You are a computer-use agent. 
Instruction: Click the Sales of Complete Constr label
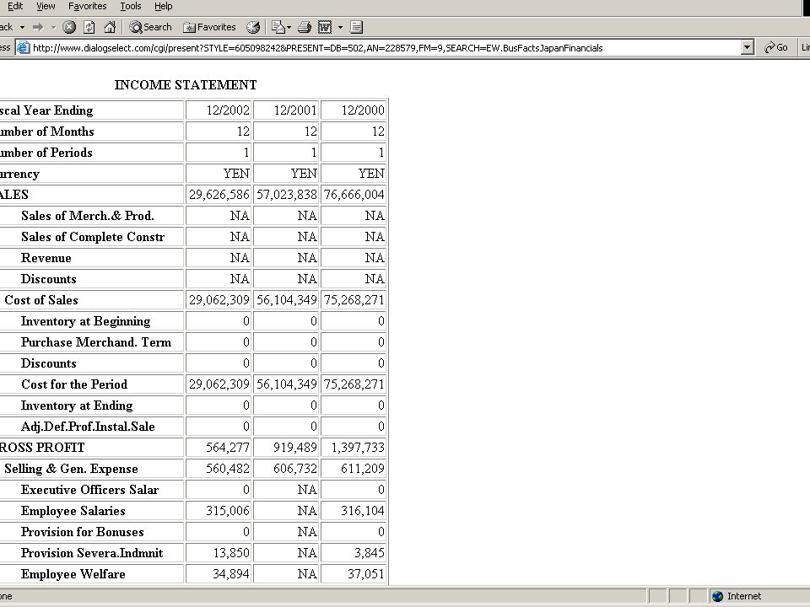point(93,237)
